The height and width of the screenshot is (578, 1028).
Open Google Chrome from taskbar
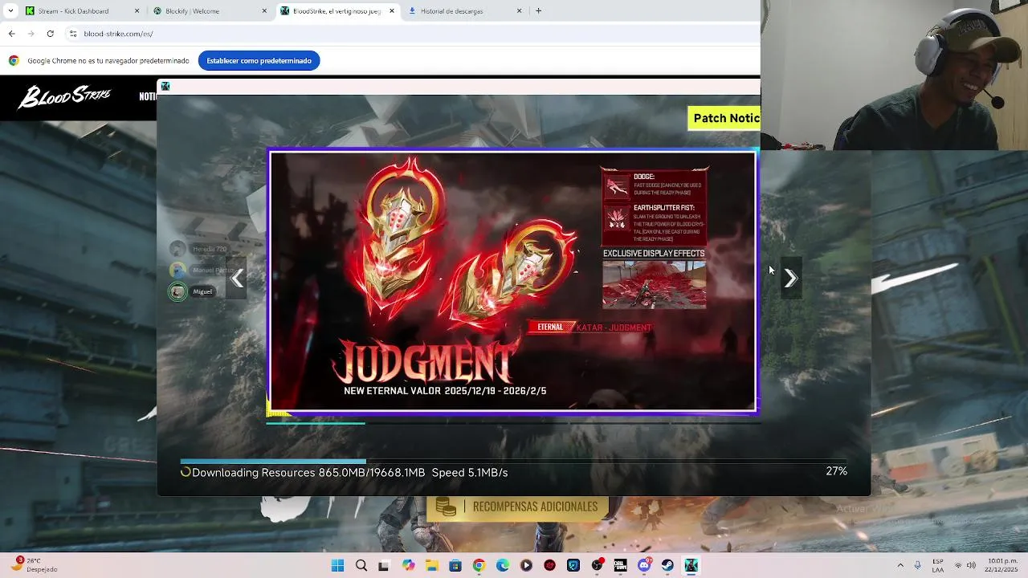[479, 565]
